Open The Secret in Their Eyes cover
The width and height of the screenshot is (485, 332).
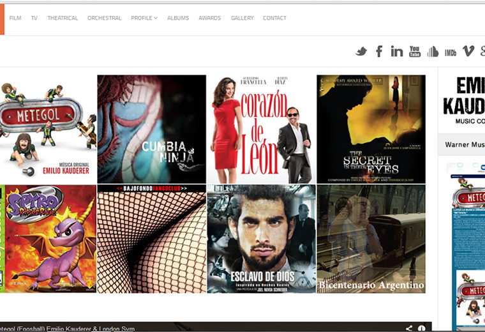click(x=371, y=129)
